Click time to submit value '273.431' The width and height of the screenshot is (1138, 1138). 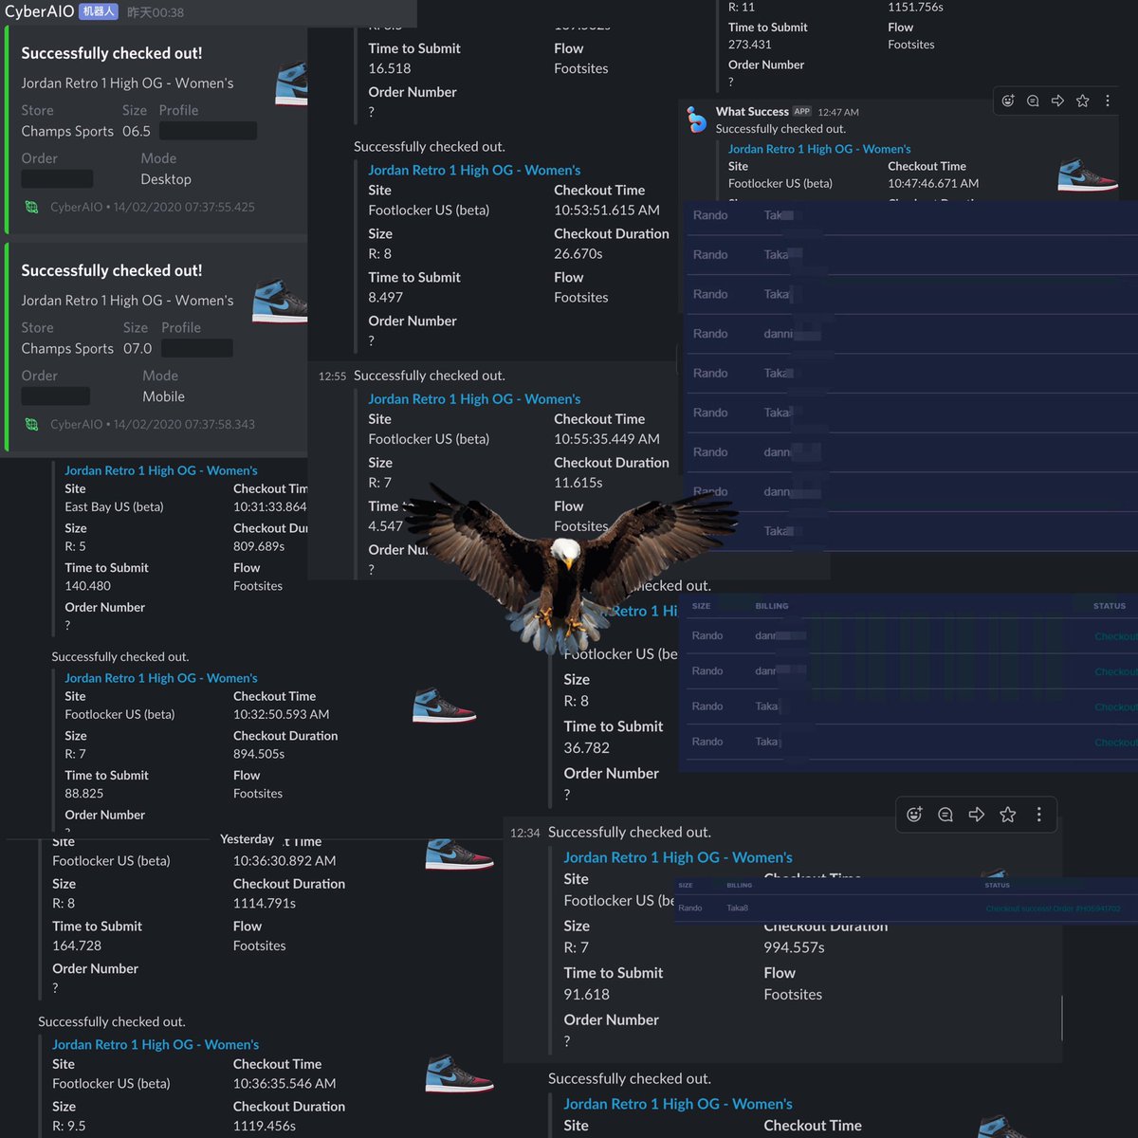750,45
